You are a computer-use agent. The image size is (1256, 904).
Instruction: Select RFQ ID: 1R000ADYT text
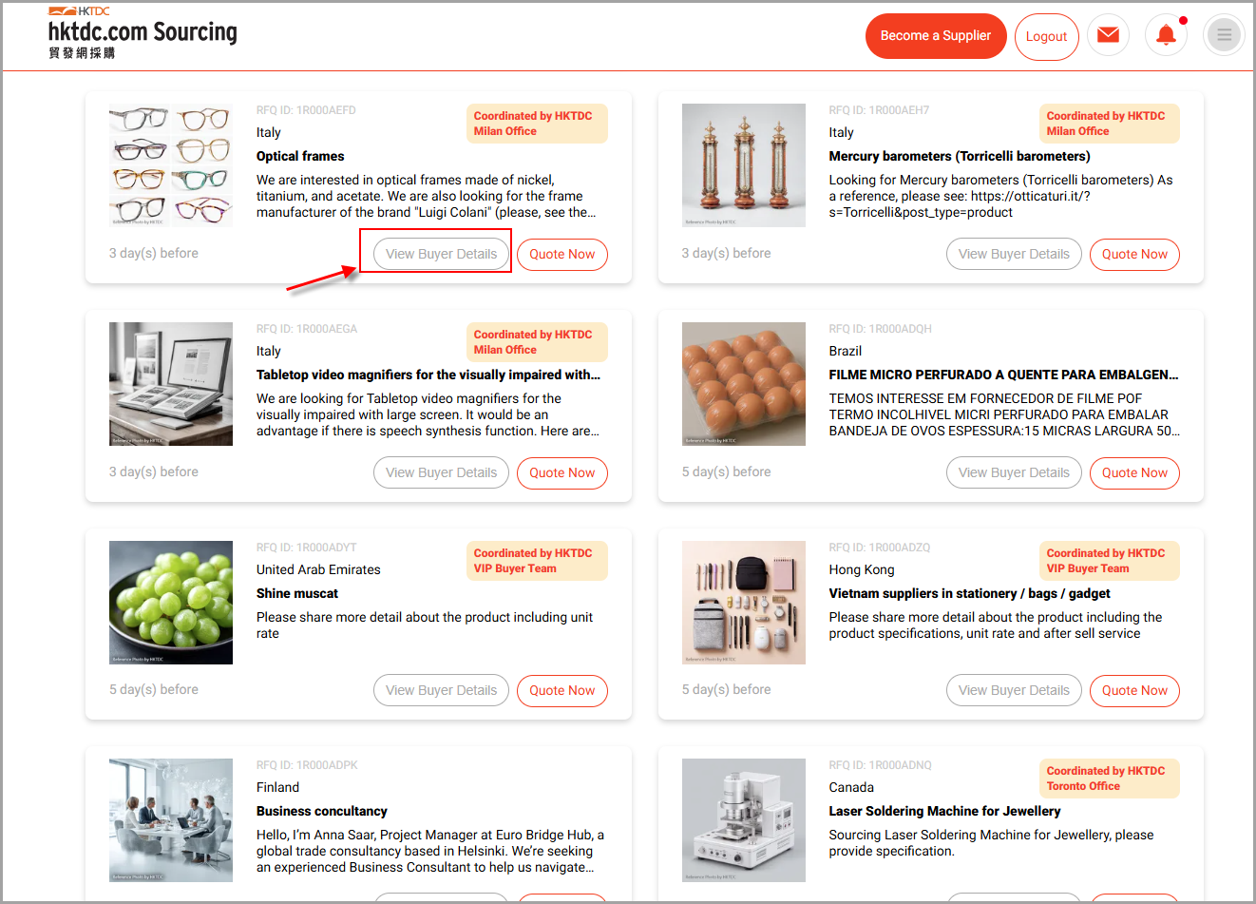point(307,548)
